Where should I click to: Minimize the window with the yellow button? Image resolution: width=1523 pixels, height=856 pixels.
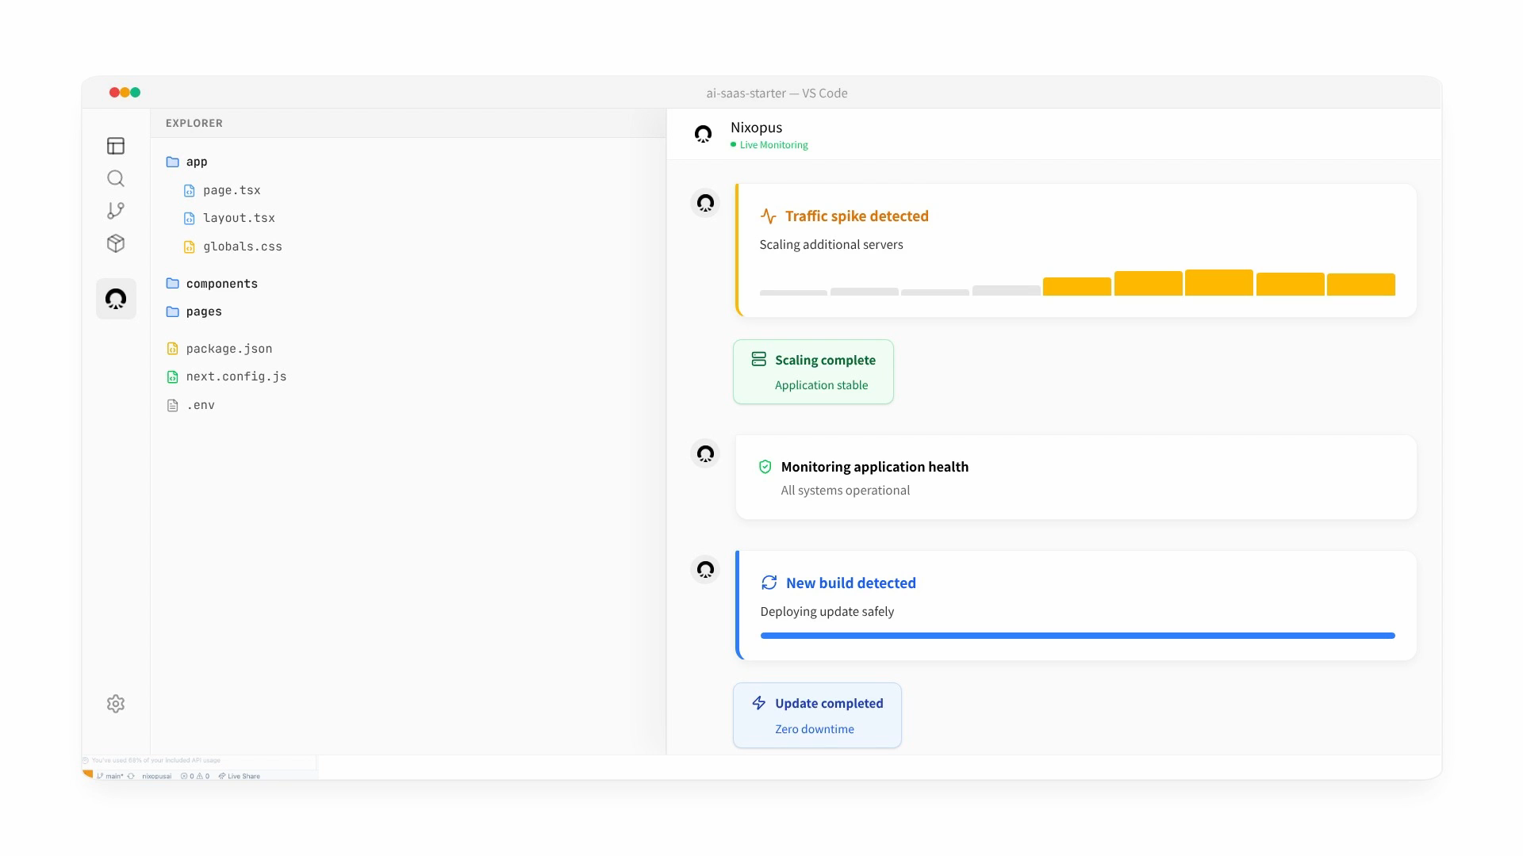pyautogui.click(x=125, y=93)
